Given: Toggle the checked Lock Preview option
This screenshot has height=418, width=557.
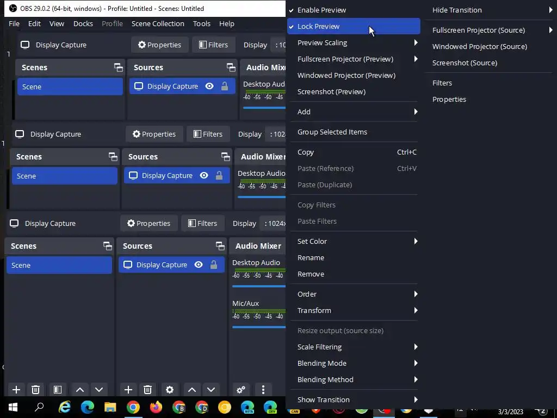Looking at the screenshot, I should pyautogui.click(x=354, y=26).
